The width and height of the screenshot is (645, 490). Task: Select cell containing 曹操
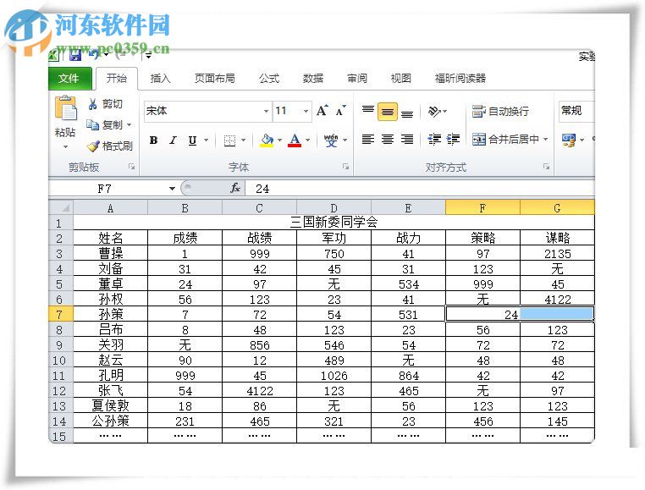tap(110, 253)
